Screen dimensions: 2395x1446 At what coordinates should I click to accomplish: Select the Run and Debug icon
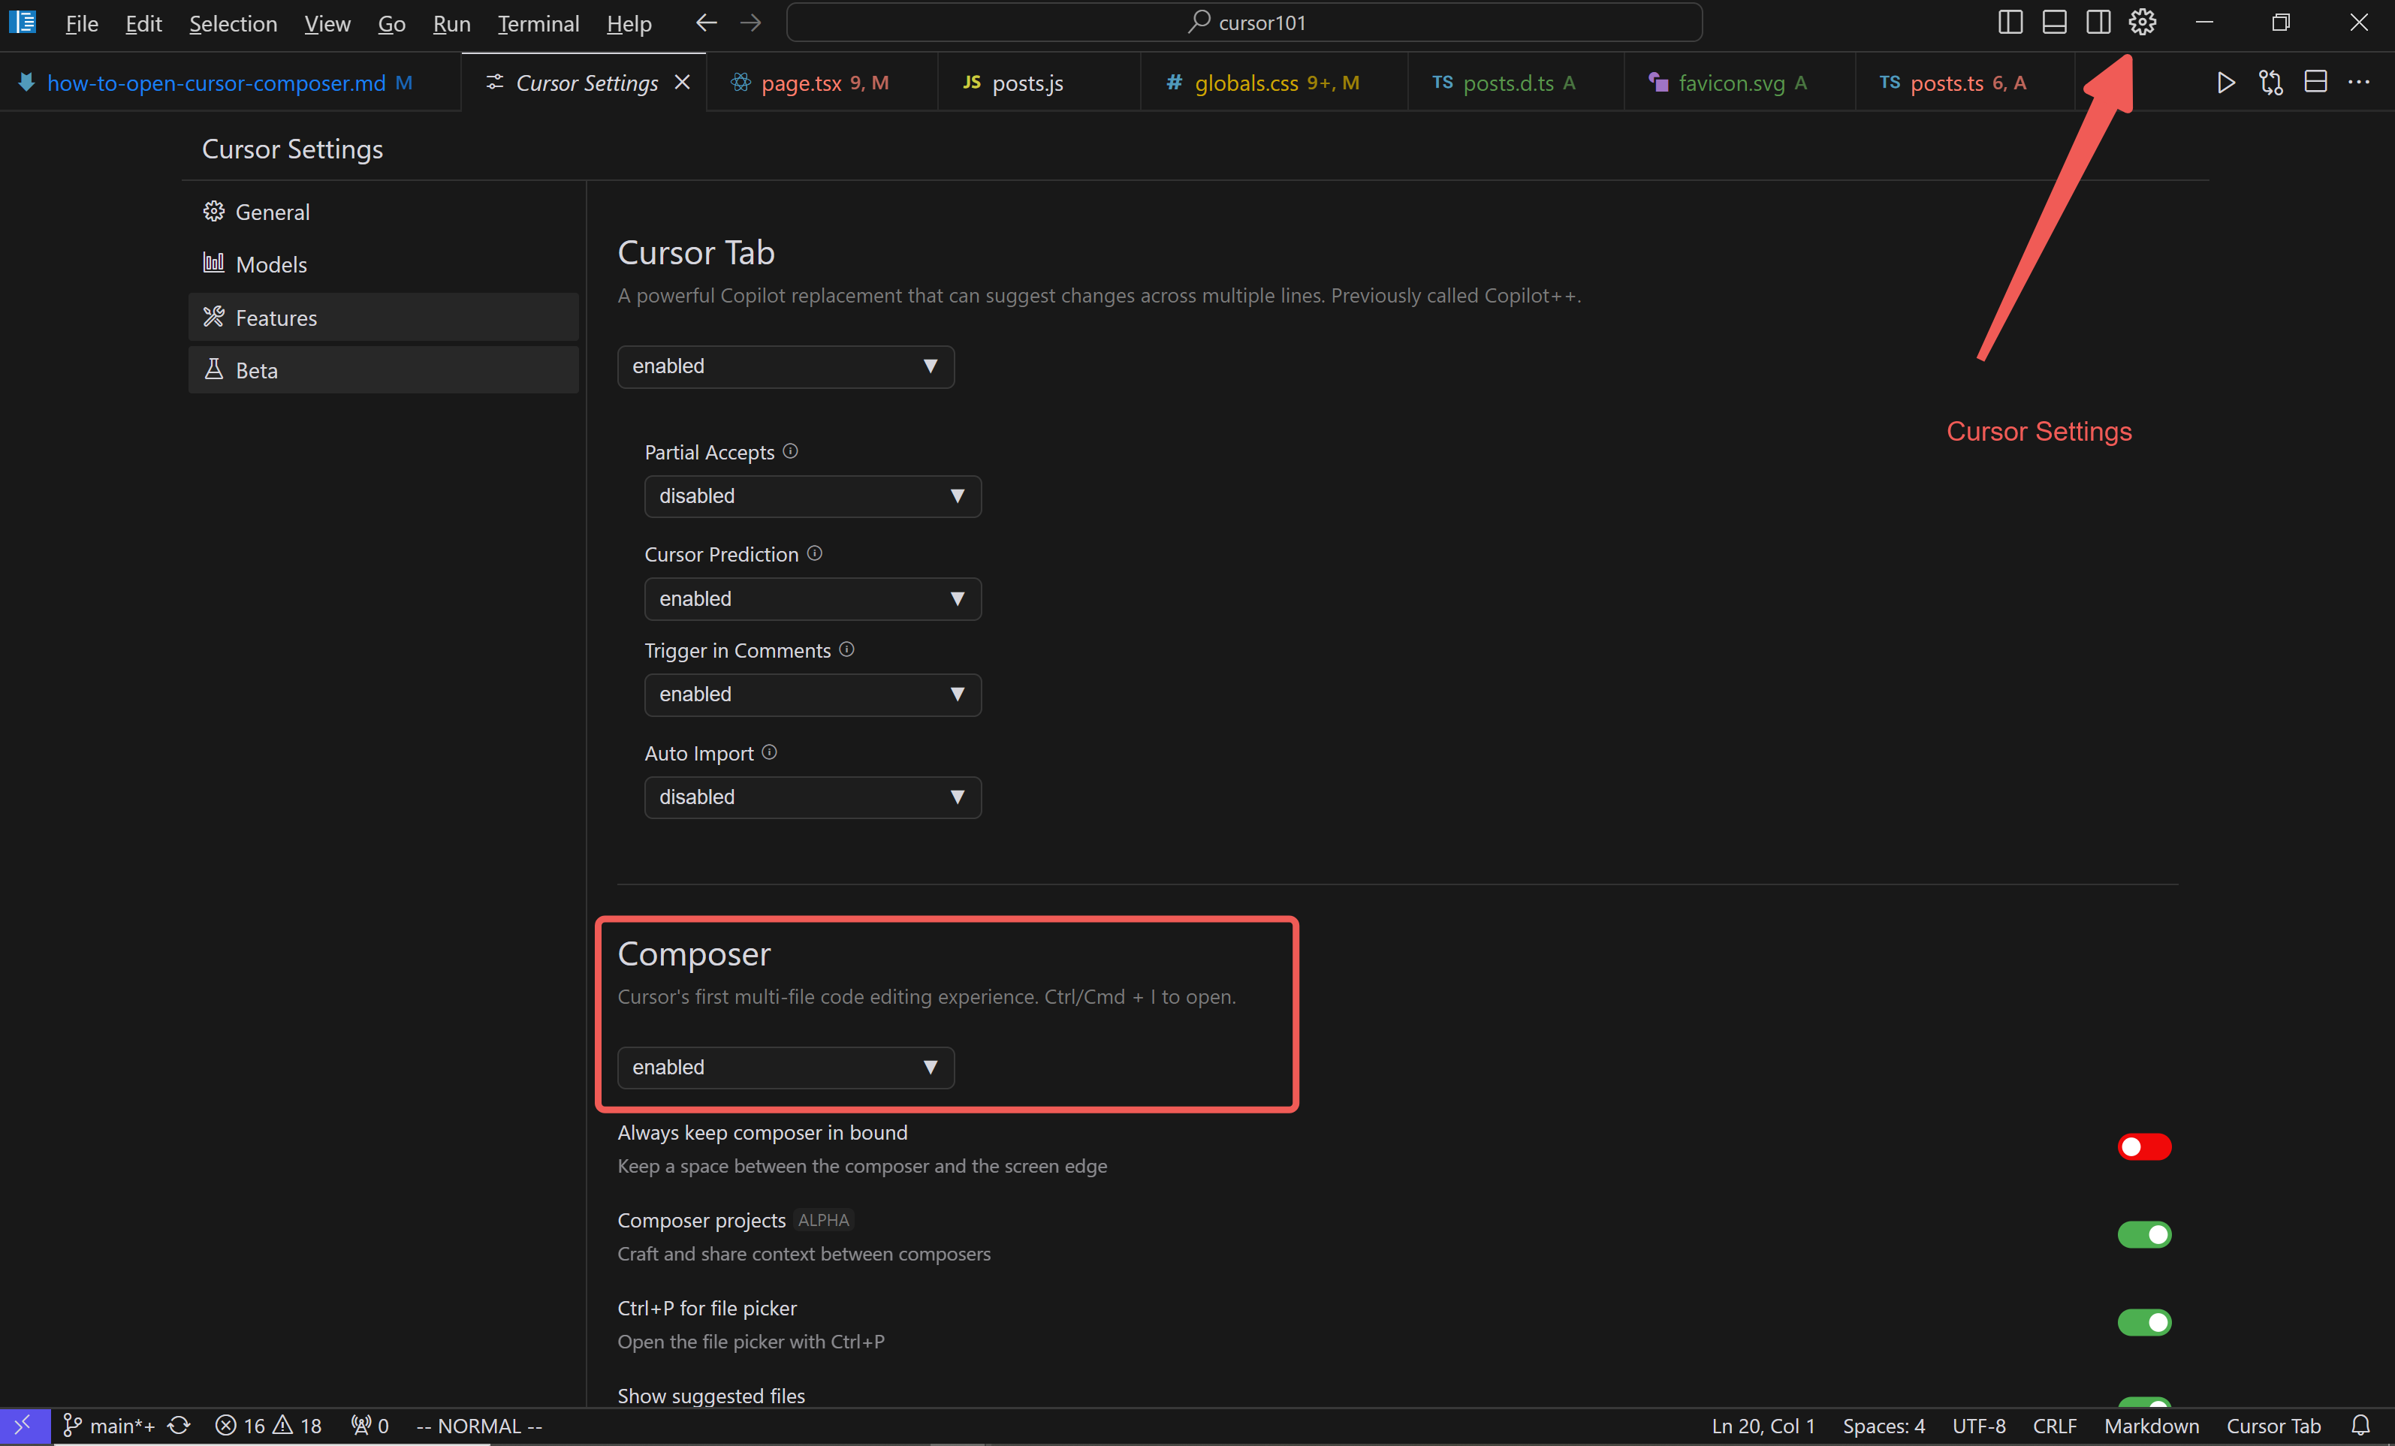(x=2224, y=80)
